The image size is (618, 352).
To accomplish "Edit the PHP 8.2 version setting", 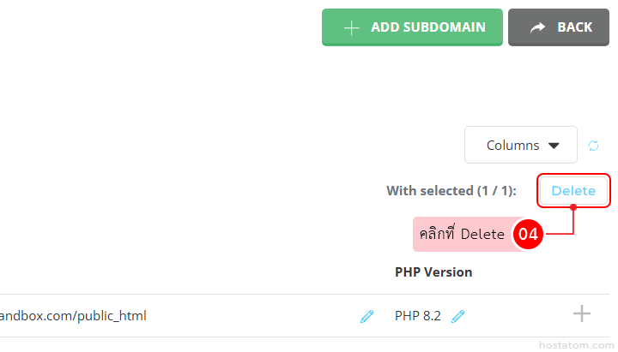I will click(x=458, y=316).
